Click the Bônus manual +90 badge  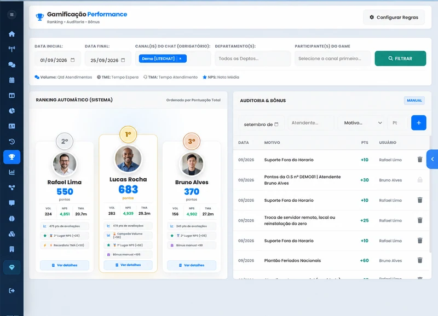[192, 245]
